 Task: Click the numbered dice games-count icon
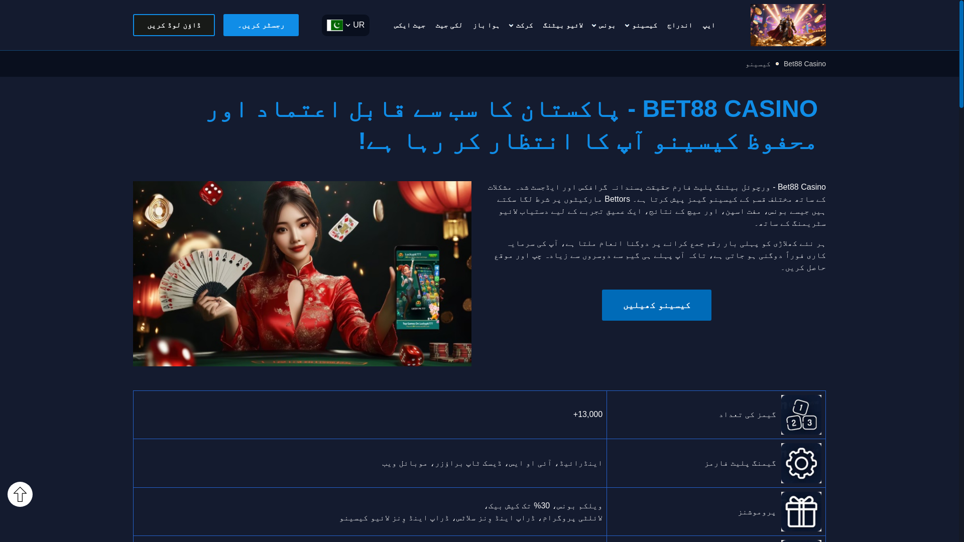pos(801,415)
